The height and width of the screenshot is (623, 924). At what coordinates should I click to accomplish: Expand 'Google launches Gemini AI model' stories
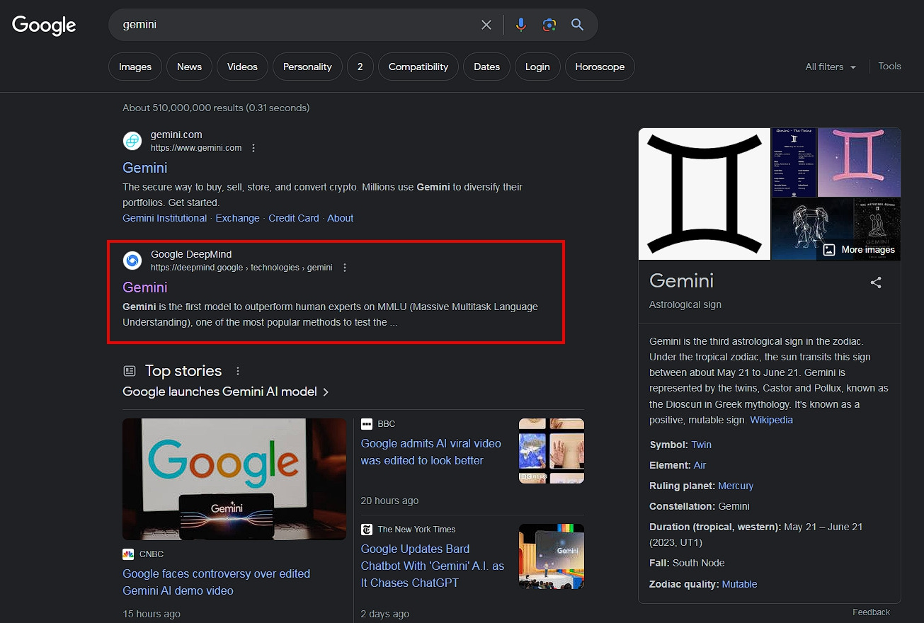[x=226, y=391]
